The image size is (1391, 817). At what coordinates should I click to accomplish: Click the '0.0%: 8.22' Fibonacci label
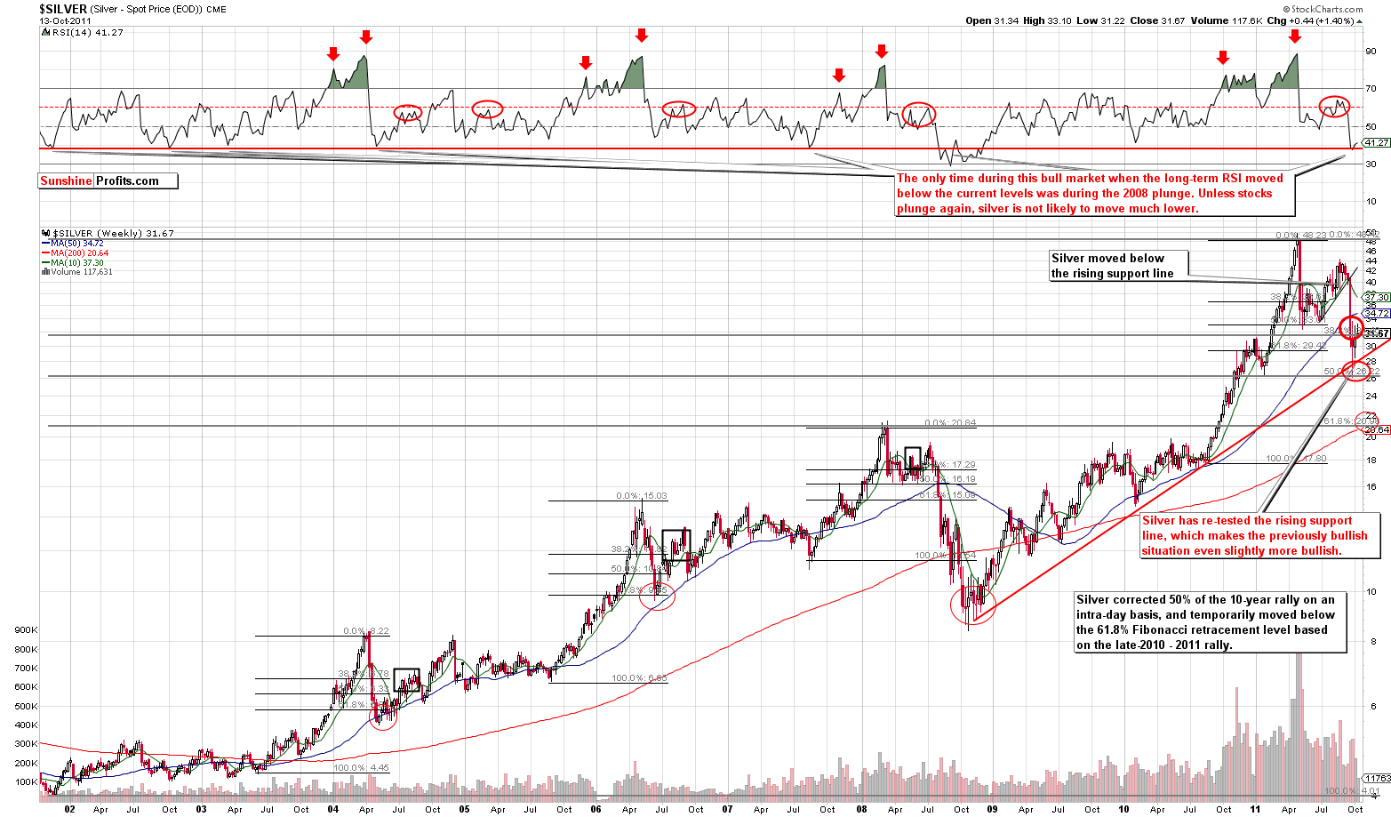coord(366,631)
